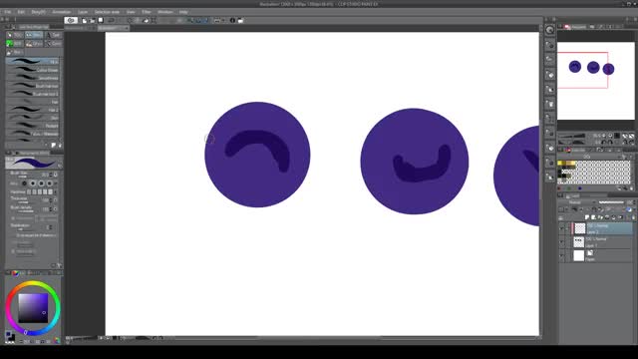Screen dimensions: 638x359
Task: Click the new raster layer icon in the Layer panel
Action: [587, 217]
